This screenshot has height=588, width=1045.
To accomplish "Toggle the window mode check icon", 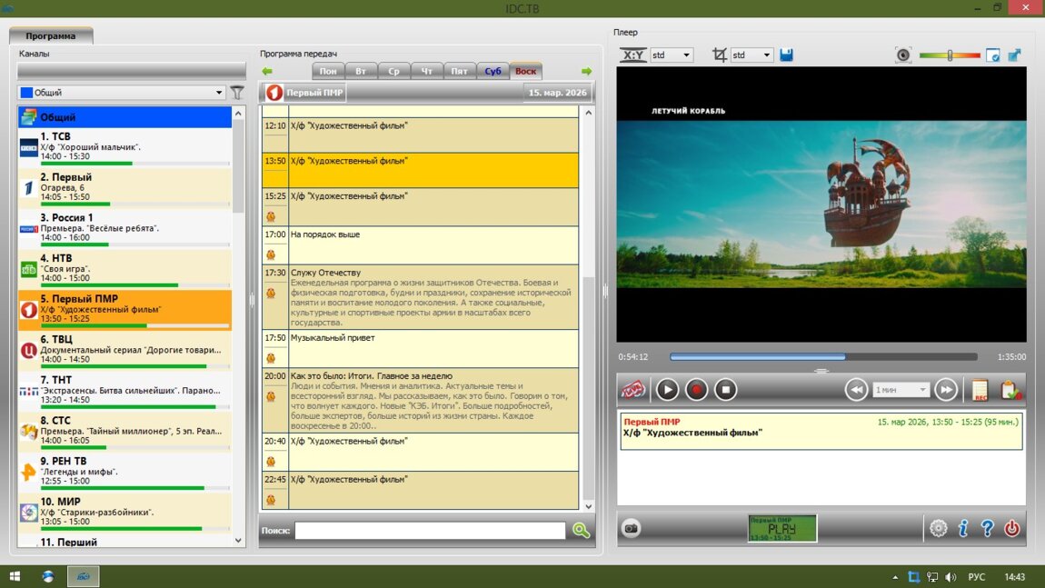I will [993, 55].
